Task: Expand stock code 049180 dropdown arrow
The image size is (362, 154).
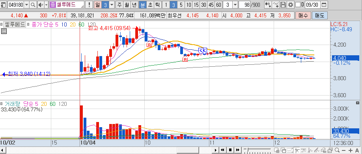Action: pos(26,4)
